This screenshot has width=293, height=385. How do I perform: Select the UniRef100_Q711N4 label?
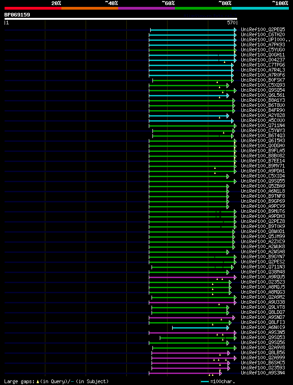point(263,125)
